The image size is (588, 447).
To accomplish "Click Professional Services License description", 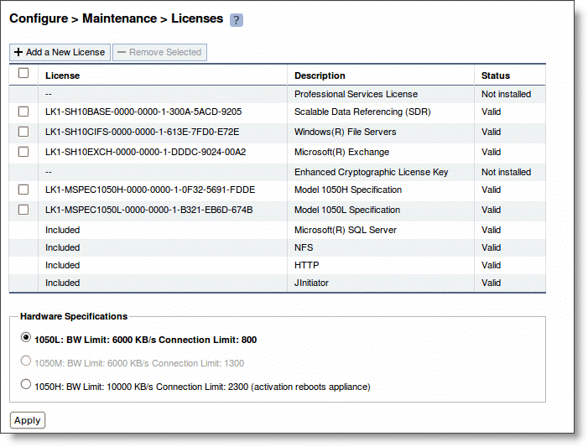I will pos(356,94).
